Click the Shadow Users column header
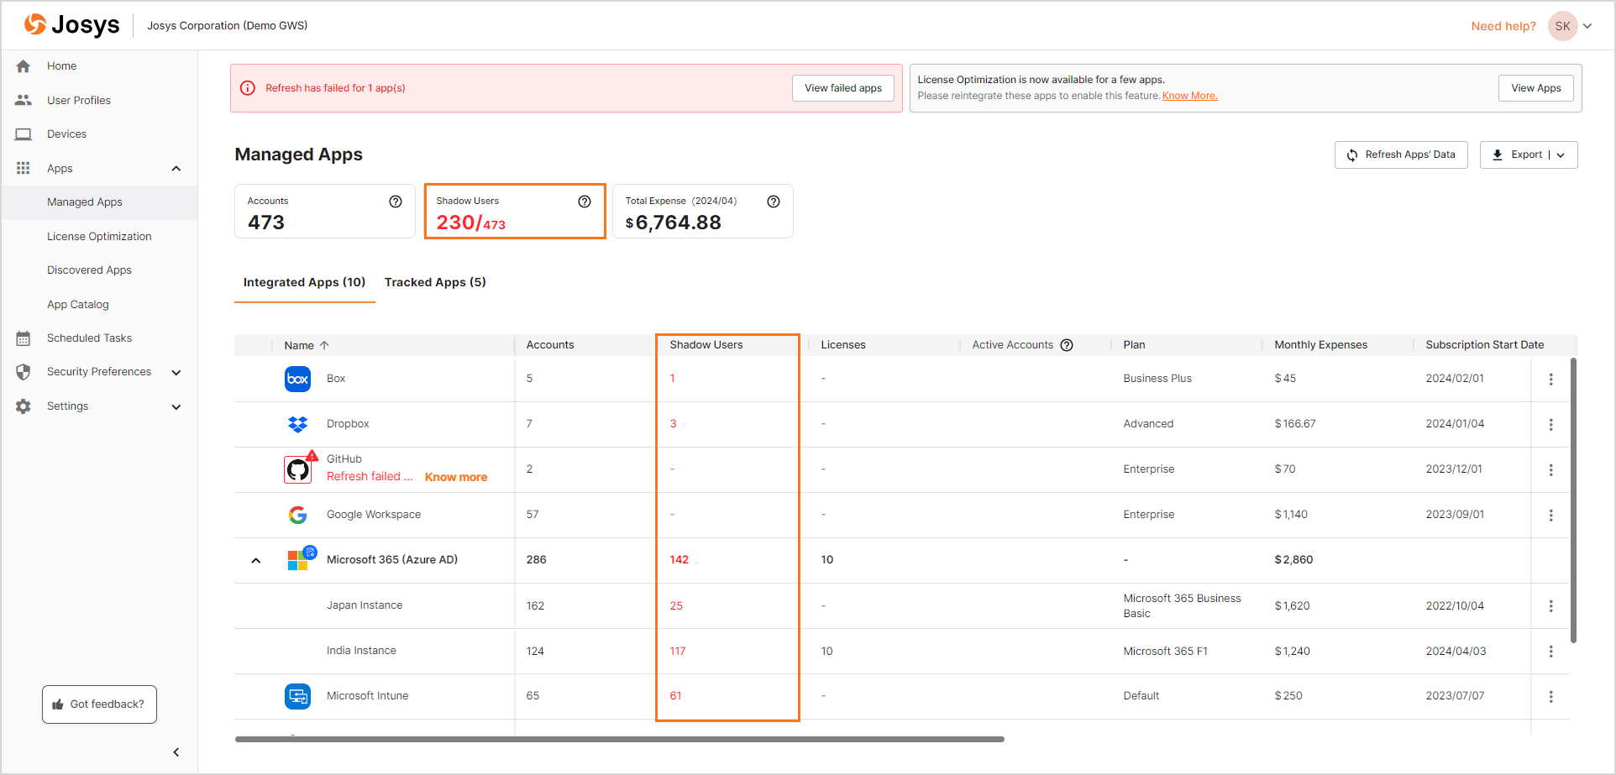Screen dimensions: 1616x775 (x=706, y=345)
